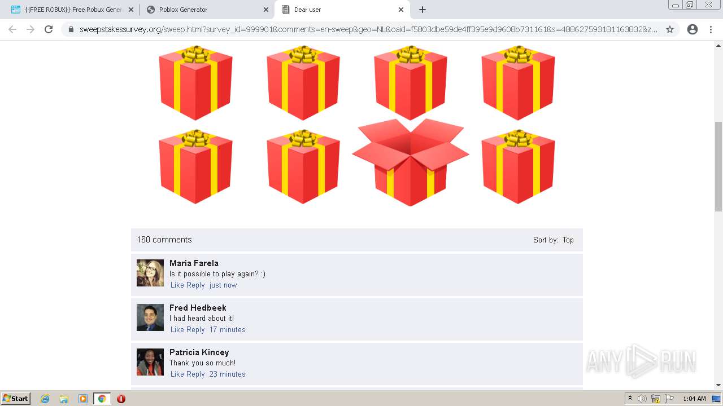
Task: Open a new browser tab
Action: coord(423,10)
